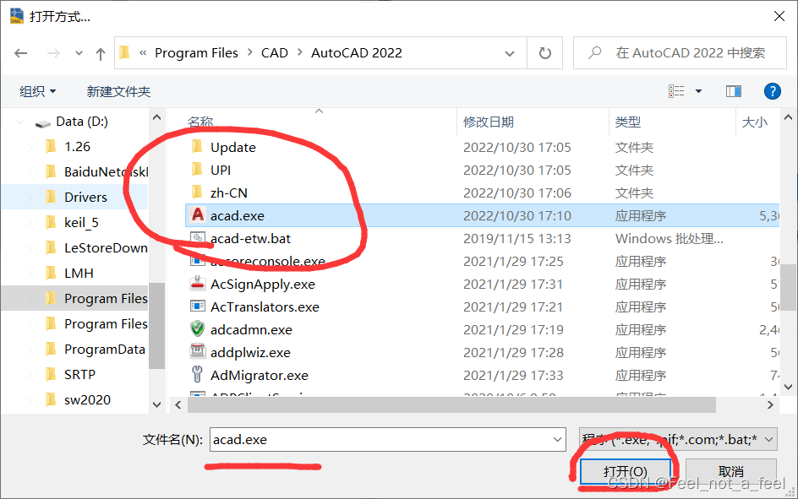This screenshot has width=798, height=499.
Task: Select the sw2020 folder in the tree
Action: 88,400
